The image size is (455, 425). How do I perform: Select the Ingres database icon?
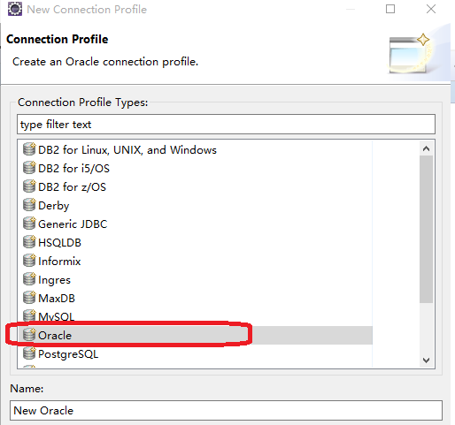[29, 279]
